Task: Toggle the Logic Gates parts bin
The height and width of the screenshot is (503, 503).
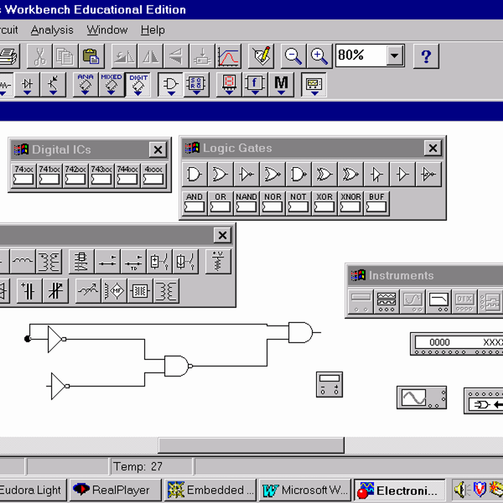Action: pos(170,85)
